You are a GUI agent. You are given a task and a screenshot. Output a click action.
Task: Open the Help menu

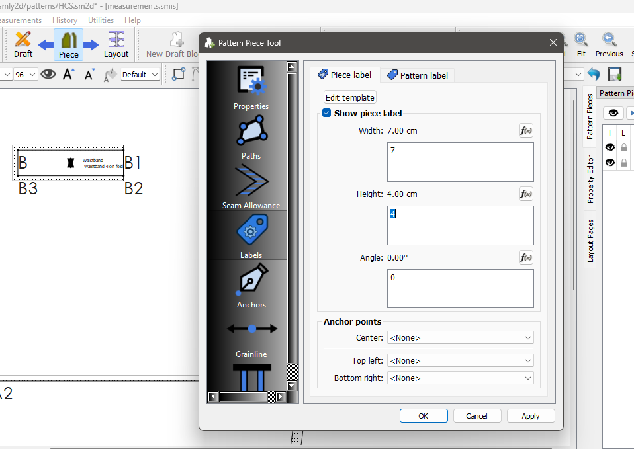pyautogui.click(x=132, y=20)
